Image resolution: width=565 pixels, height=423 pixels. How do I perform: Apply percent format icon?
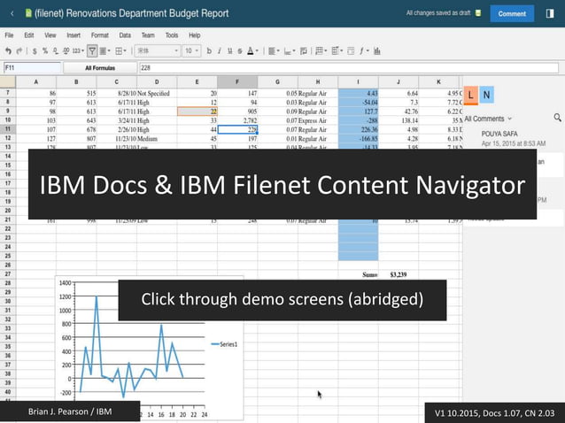tap(45, 51)
